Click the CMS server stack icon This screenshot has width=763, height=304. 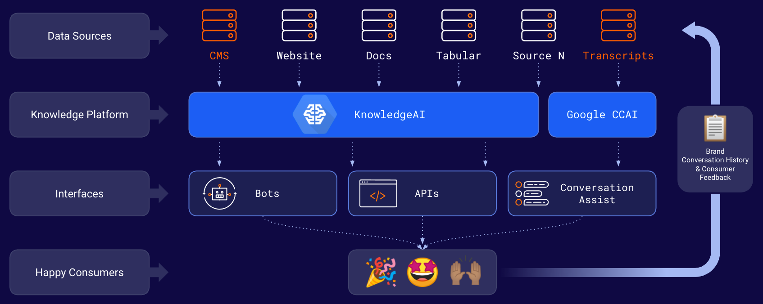219,26
